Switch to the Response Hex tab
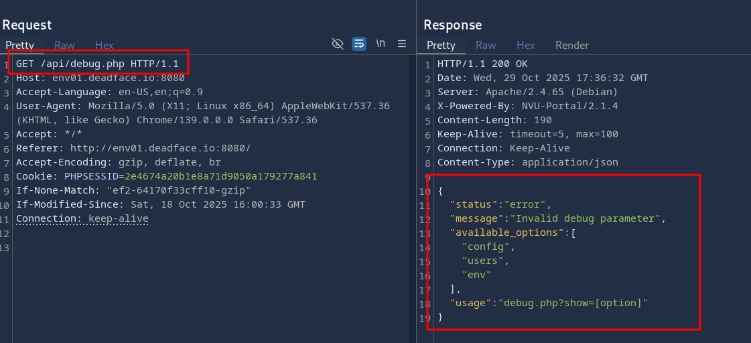Image resolution: width=751 pixels, height=343 pixels. 525,46
